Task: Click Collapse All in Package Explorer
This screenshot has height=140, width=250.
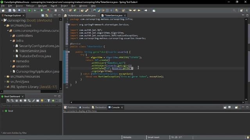Action: point(43,16)
